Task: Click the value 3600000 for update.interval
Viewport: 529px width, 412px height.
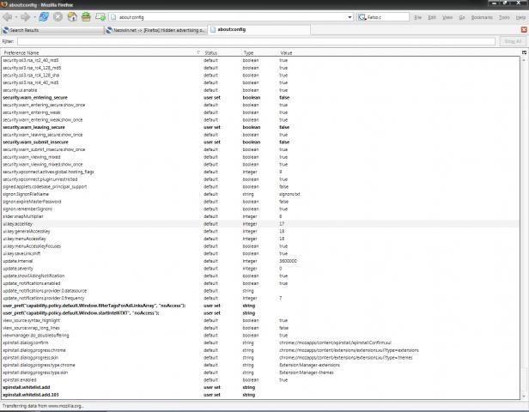Action: 289,261
